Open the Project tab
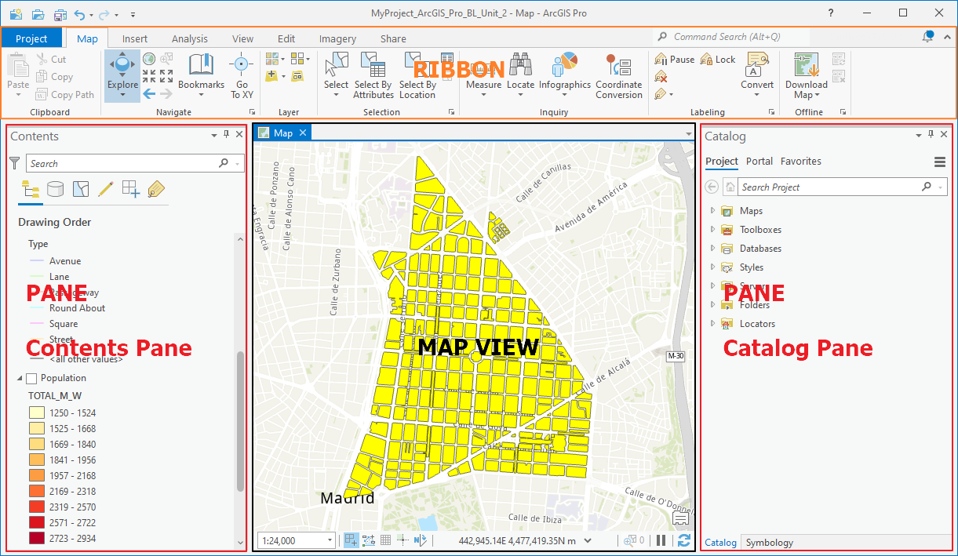 click(31, 38)
